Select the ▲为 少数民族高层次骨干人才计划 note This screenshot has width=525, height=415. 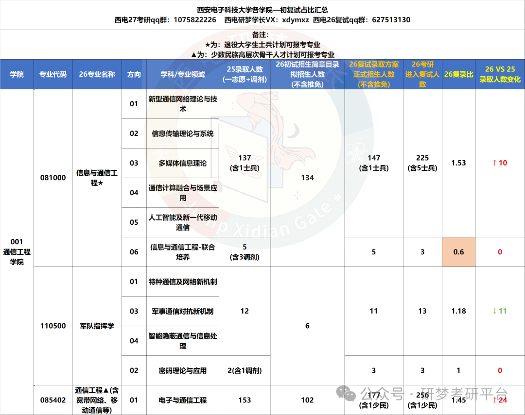point(262,55)
